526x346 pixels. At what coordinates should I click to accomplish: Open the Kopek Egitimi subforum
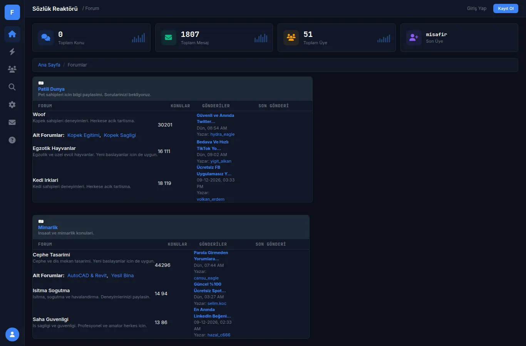[x=84, y=135]
